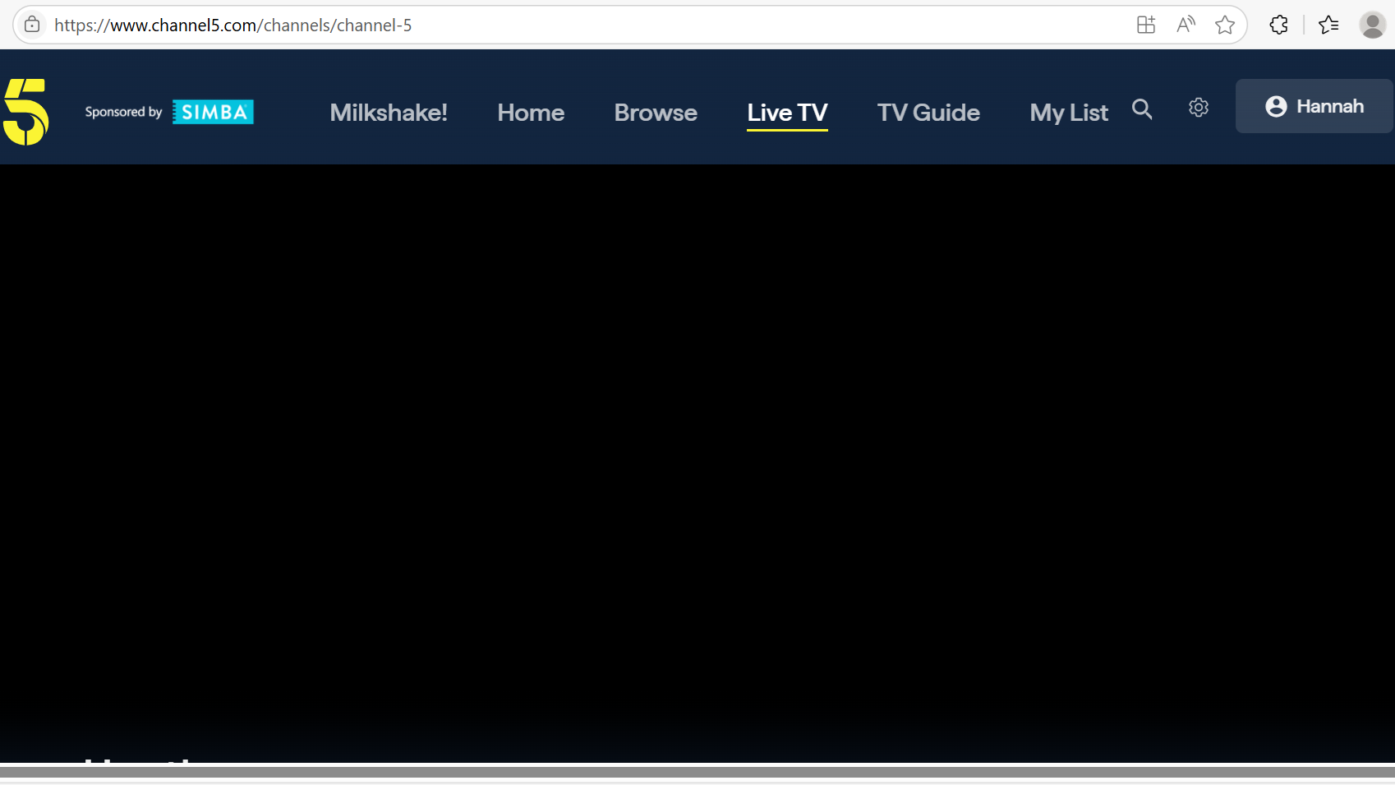Navigate to the Home page
This screenshot has width=1395, height=785.
(531, 113)
